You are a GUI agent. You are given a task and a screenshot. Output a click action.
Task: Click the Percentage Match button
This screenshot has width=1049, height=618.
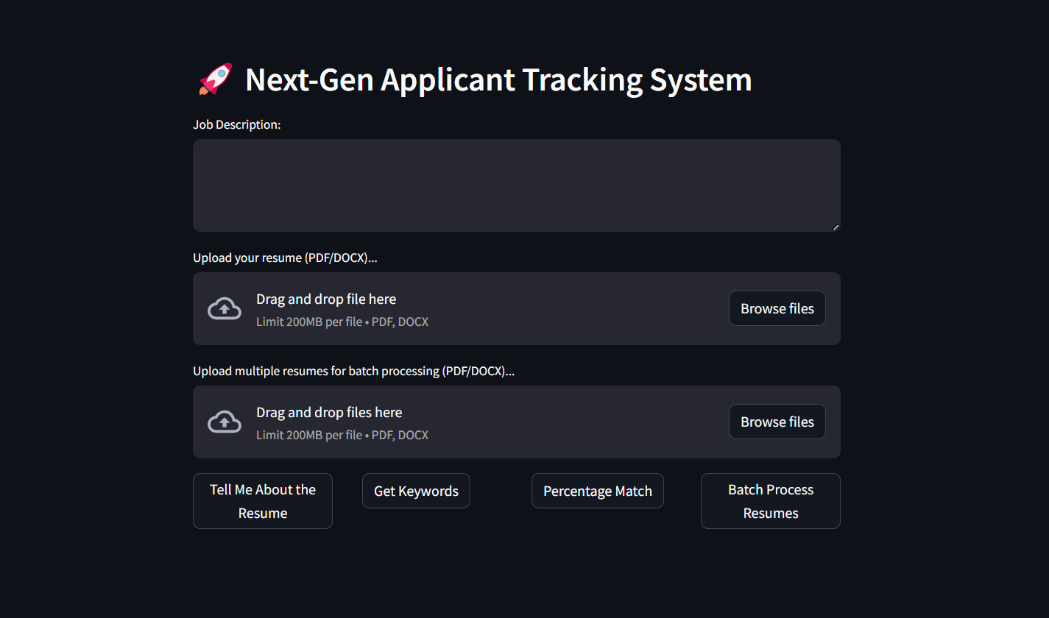tap(598, 491)
